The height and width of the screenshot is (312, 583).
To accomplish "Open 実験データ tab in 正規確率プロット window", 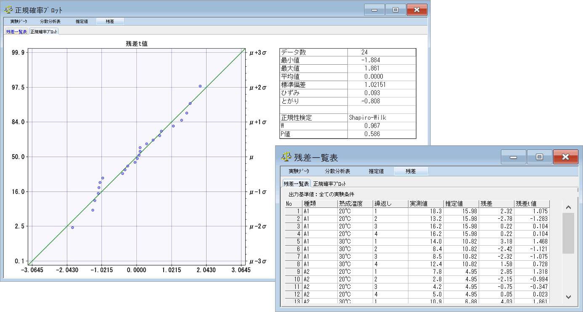I will (19, 21).
